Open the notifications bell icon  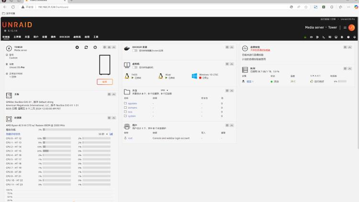(x=354, y=37)
